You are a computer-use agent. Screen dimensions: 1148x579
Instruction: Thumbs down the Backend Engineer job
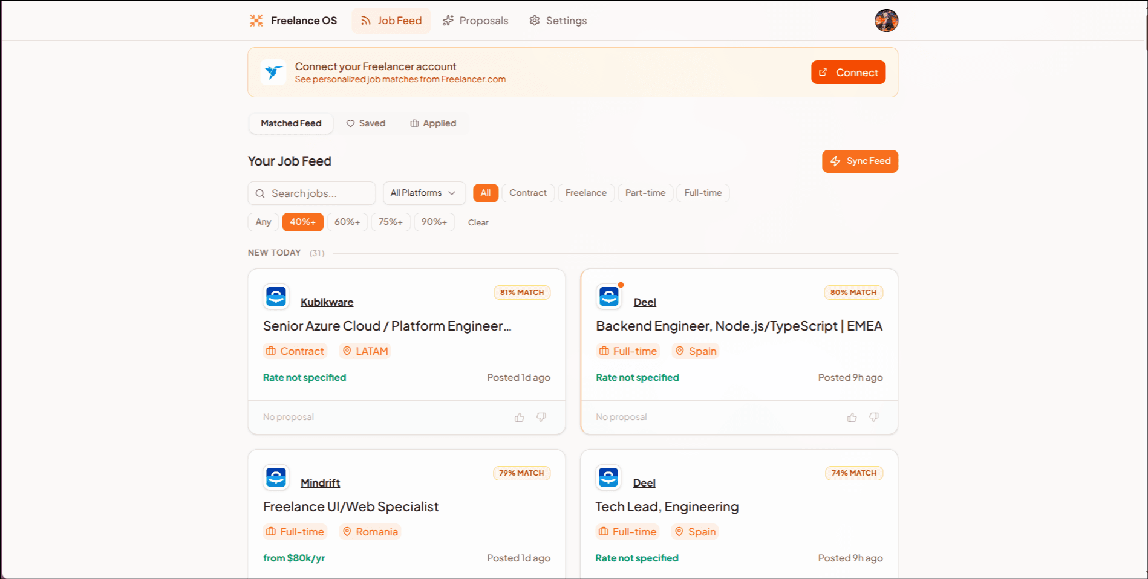[874, 417]
